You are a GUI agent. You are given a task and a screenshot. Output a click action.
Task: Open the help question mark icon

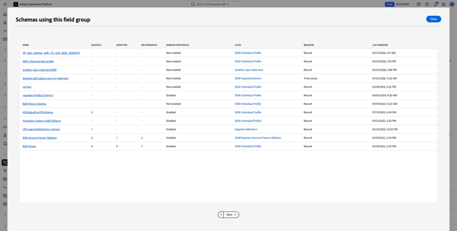coord(427,4)
